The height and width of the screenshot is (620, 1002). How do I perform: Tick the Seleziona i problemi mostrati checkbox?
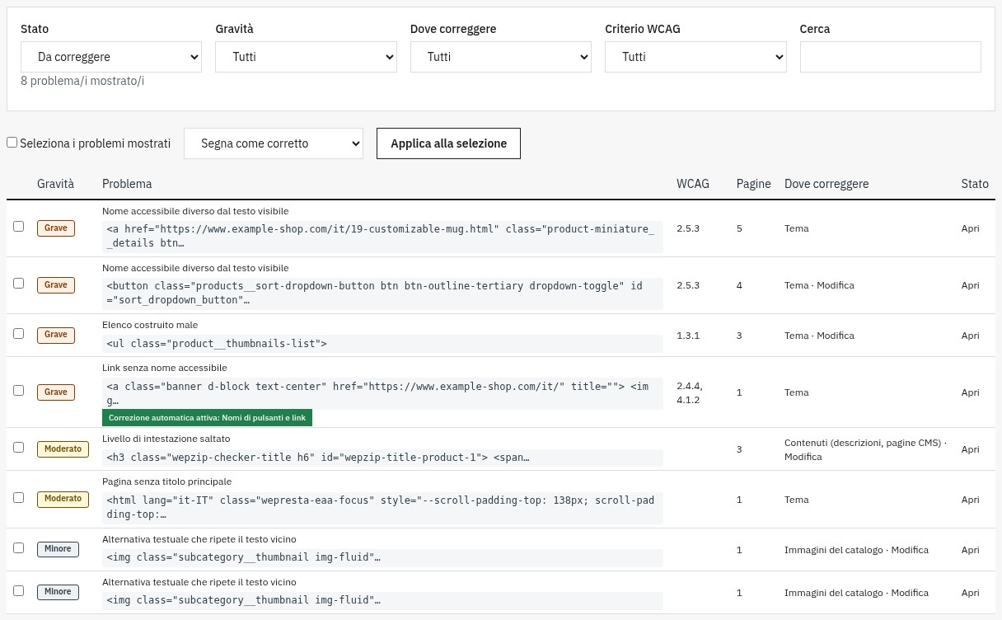(x=12, y=143)
